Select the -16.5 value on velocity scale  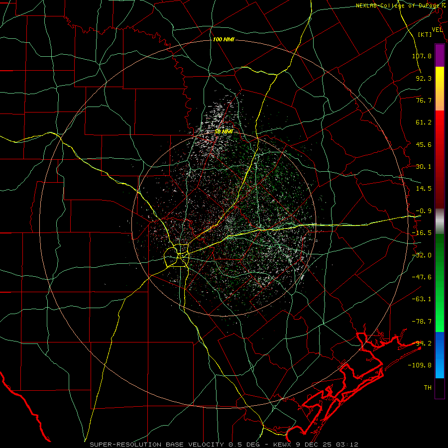422,233
